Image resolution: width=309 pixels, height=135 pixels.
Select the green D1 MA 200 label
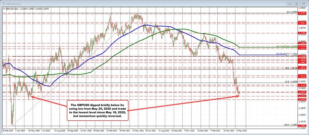coord(287,46)
